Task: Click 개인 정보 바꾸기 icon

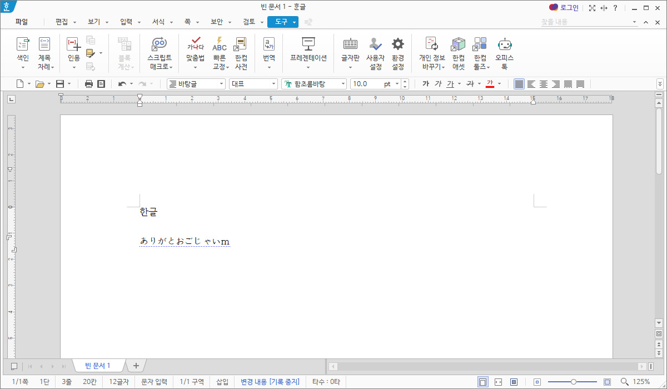Action: (x=432, y=44)
